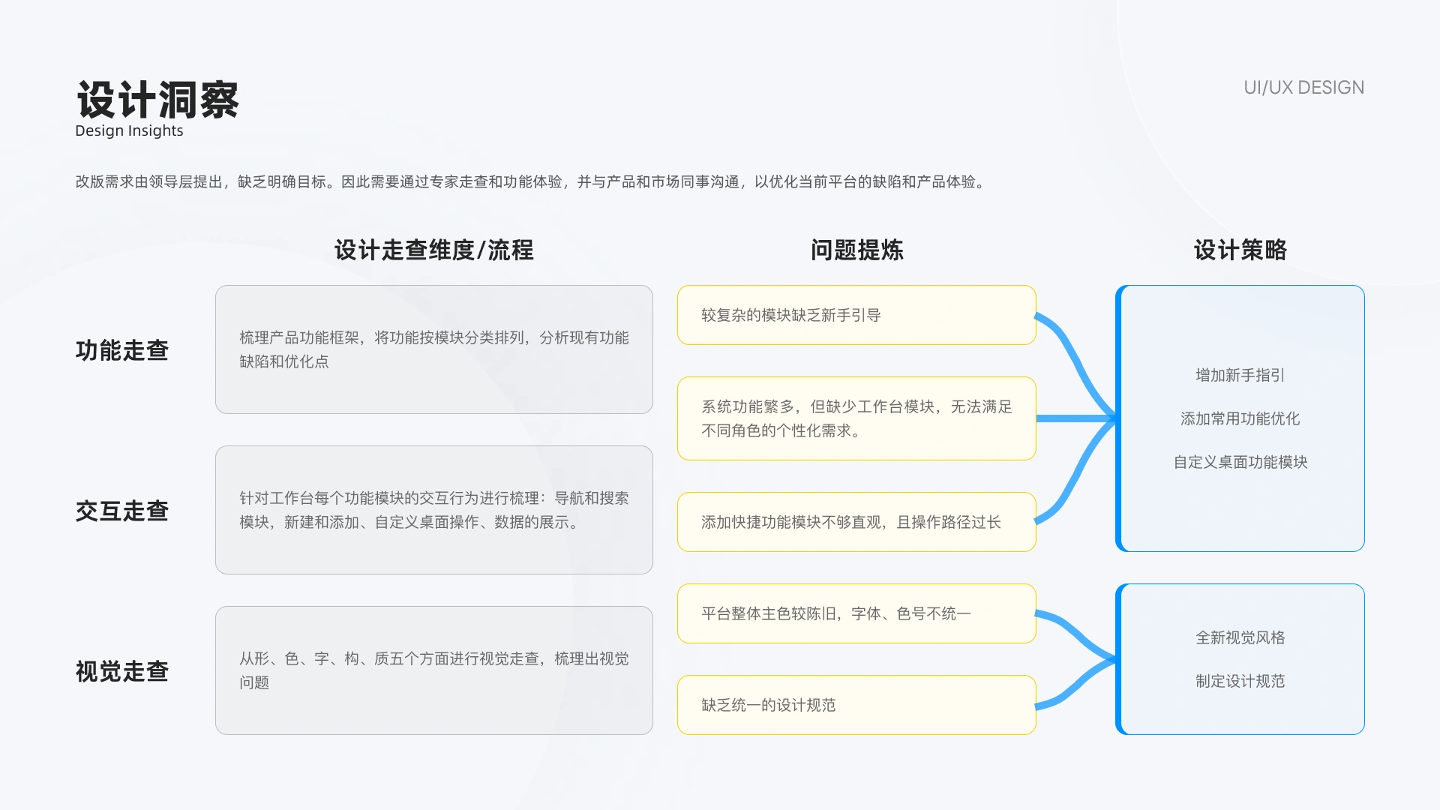Click the 制定设计规范 strategy text

(1240, 681)
